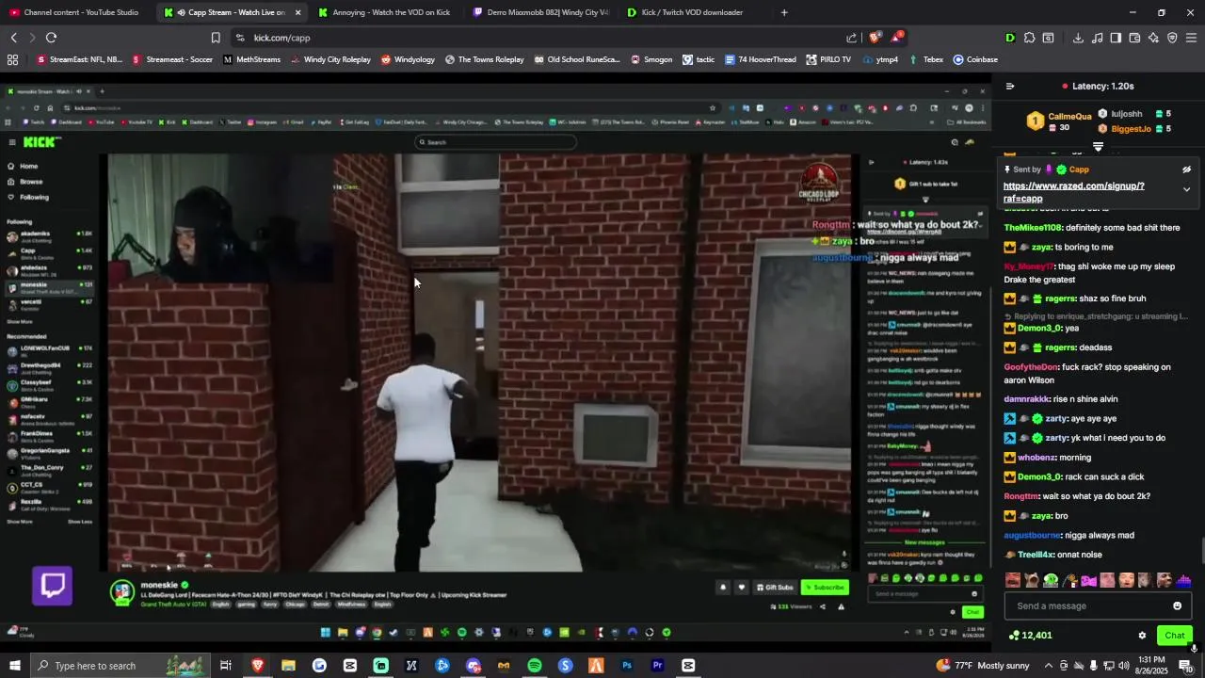1205x678 pixels.
Task: Open Premiere Pro from the taskbar
Action: click(x=657, y=666)
